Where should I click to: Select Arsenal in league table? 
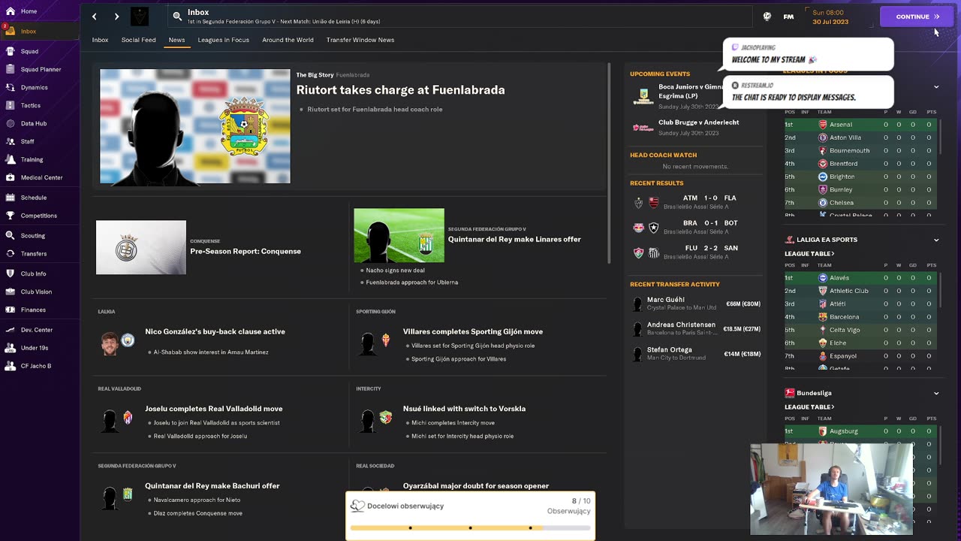click(841, 125)
